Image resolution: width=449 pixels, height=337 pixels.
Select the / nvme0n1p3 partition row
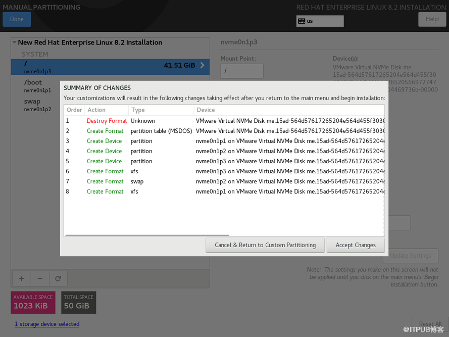click(110, 67)
